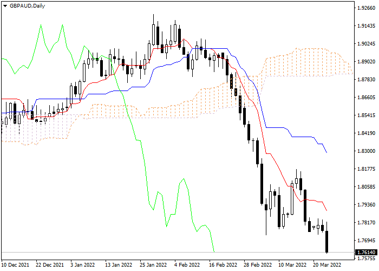Click the 22 Dec 2021 date label
The width and height of the screenshot is (379, 271).
[50, 265]
